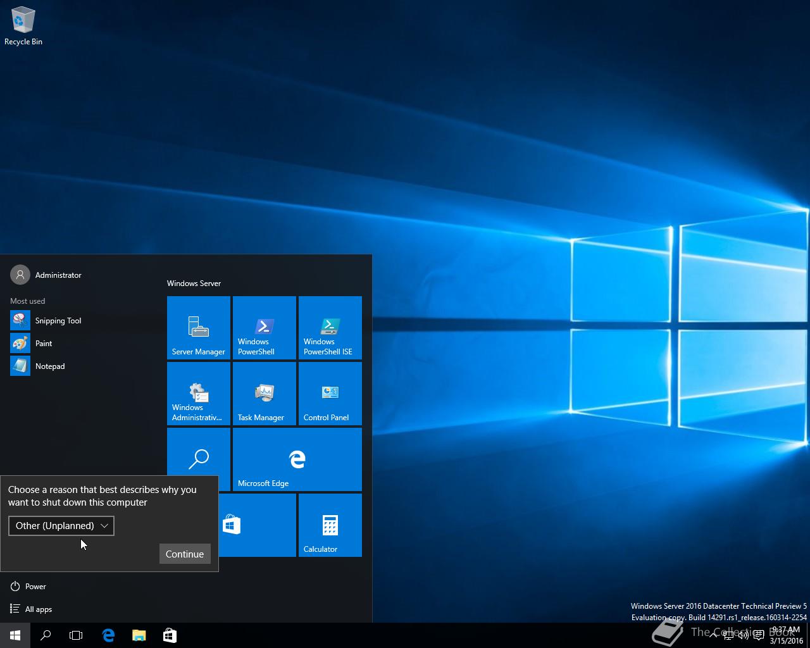Show hidden tray icons chevron
This screenshot has width=810, height=648.
713,635
